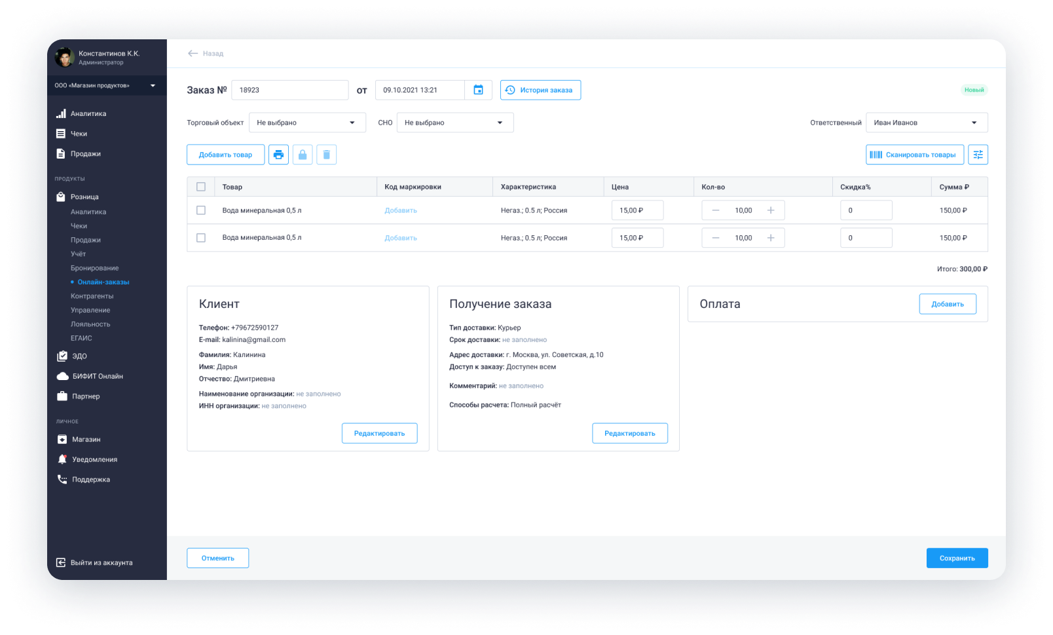This screenshot has width=1053, height=635.
Task: Click the Поддержка phone icon
Action: (62, 479)
